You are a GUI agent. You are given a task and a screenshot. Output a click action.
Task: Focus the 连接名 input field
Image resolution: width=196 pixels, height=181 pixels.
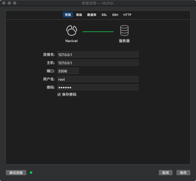pos(98,54)
